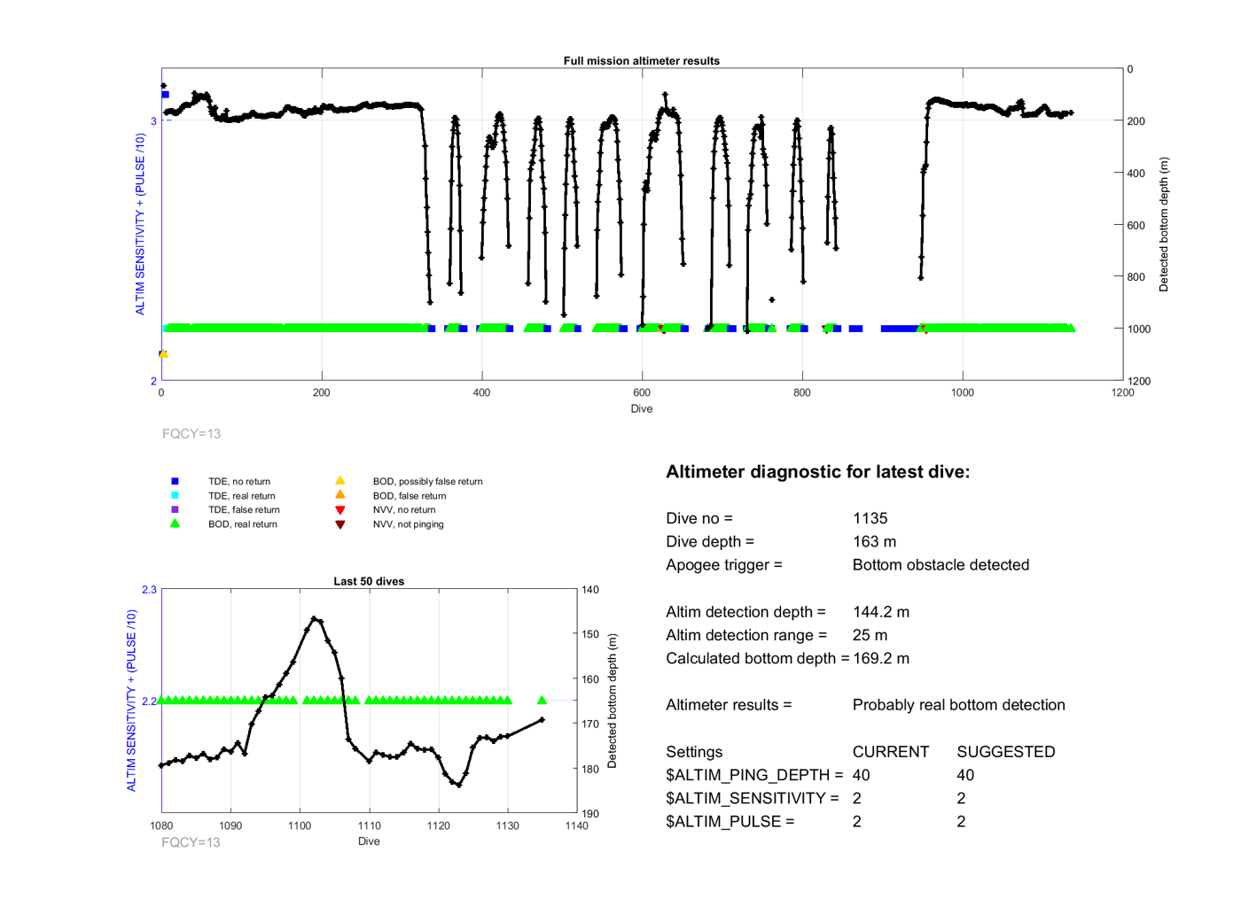Select the 'Last 50 dives' plot title
This screenshot has height=914, width=1241.
tap(369, 582)
